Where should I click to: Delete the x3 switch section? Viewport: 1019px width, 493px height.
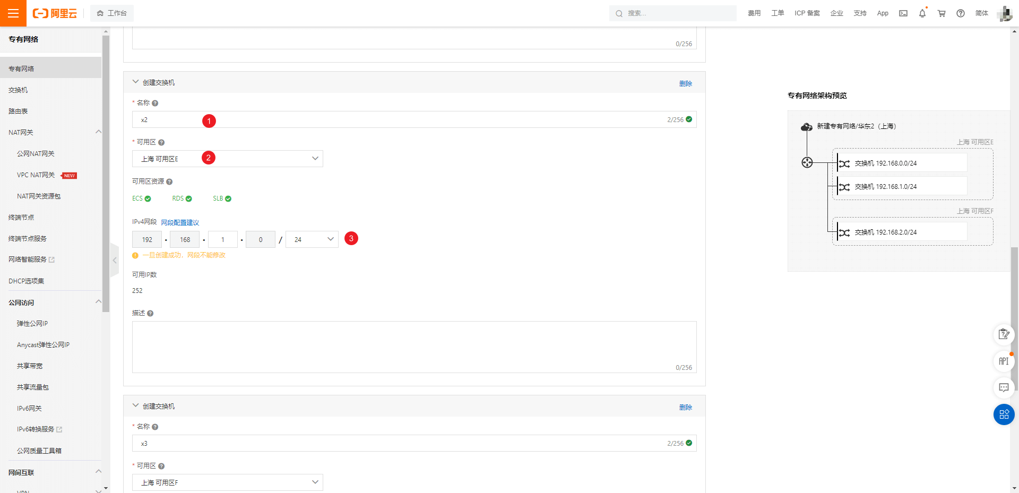click(685, 407)
